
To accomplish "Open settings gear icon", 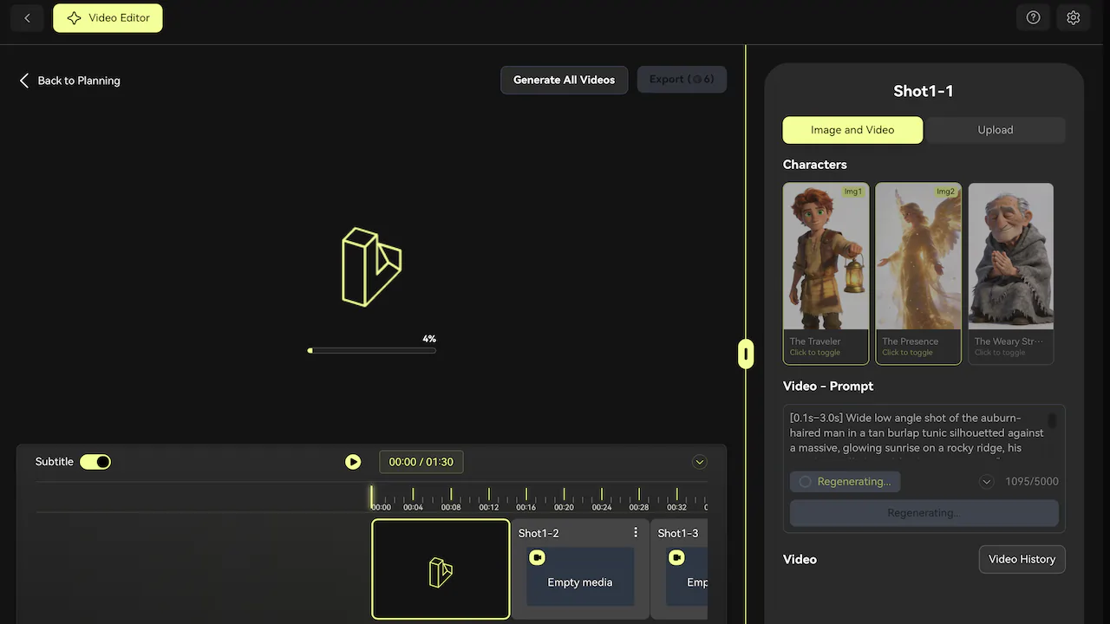I will [1074, 18].
